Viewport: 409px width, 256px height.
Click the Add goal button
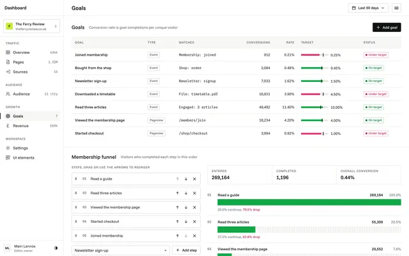387,28
